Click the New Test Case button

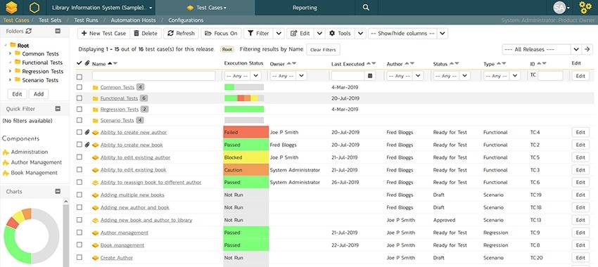coord(103,34)
